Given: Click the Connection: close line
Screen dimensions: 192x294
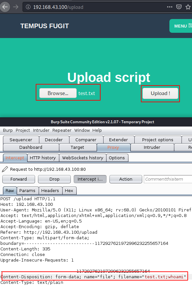Looking at the screenshot, I should pos(23,254).
